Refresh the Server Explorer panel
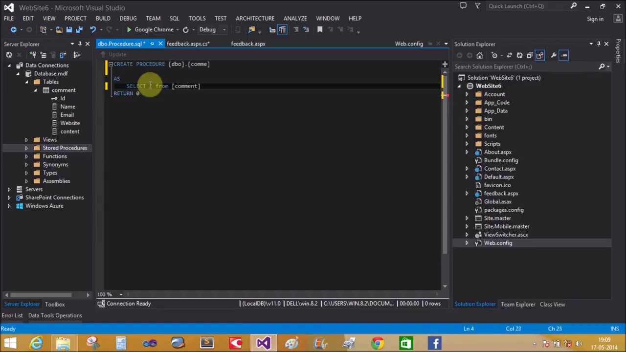This screenshot has height=352, width=626. click(9, 55)
